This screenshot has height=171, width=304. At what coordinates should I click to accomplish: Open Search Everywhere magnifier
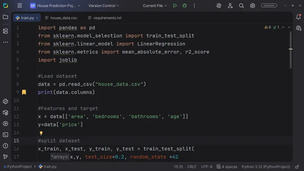click(241, 6)
